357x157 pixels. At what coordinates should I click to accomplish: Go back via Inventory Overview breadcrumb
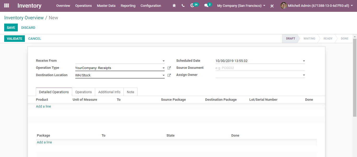coord(24,18)
